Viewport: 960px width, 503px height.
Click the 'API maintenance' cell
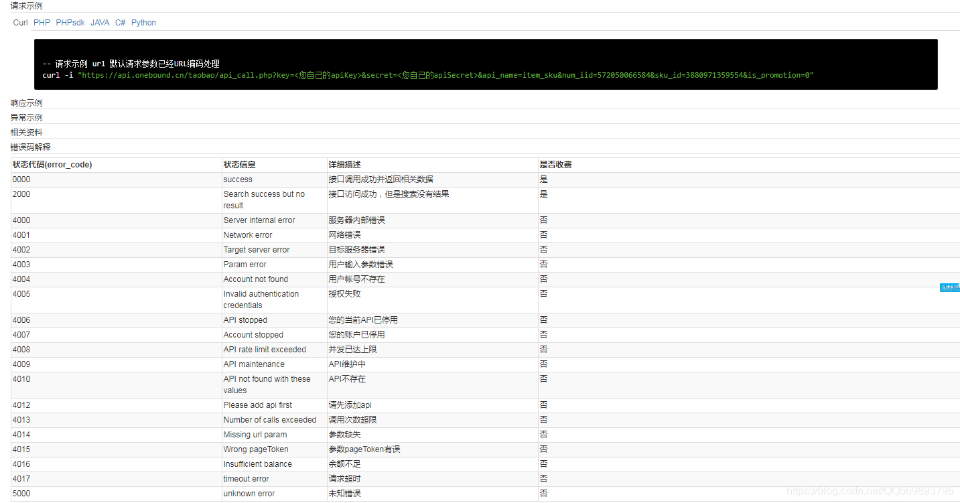tap(274, 364)
